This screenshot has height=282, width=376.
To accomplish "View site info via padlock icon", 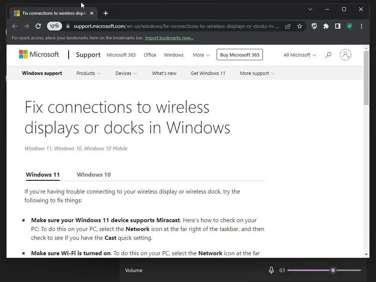I will pos(68,26).
